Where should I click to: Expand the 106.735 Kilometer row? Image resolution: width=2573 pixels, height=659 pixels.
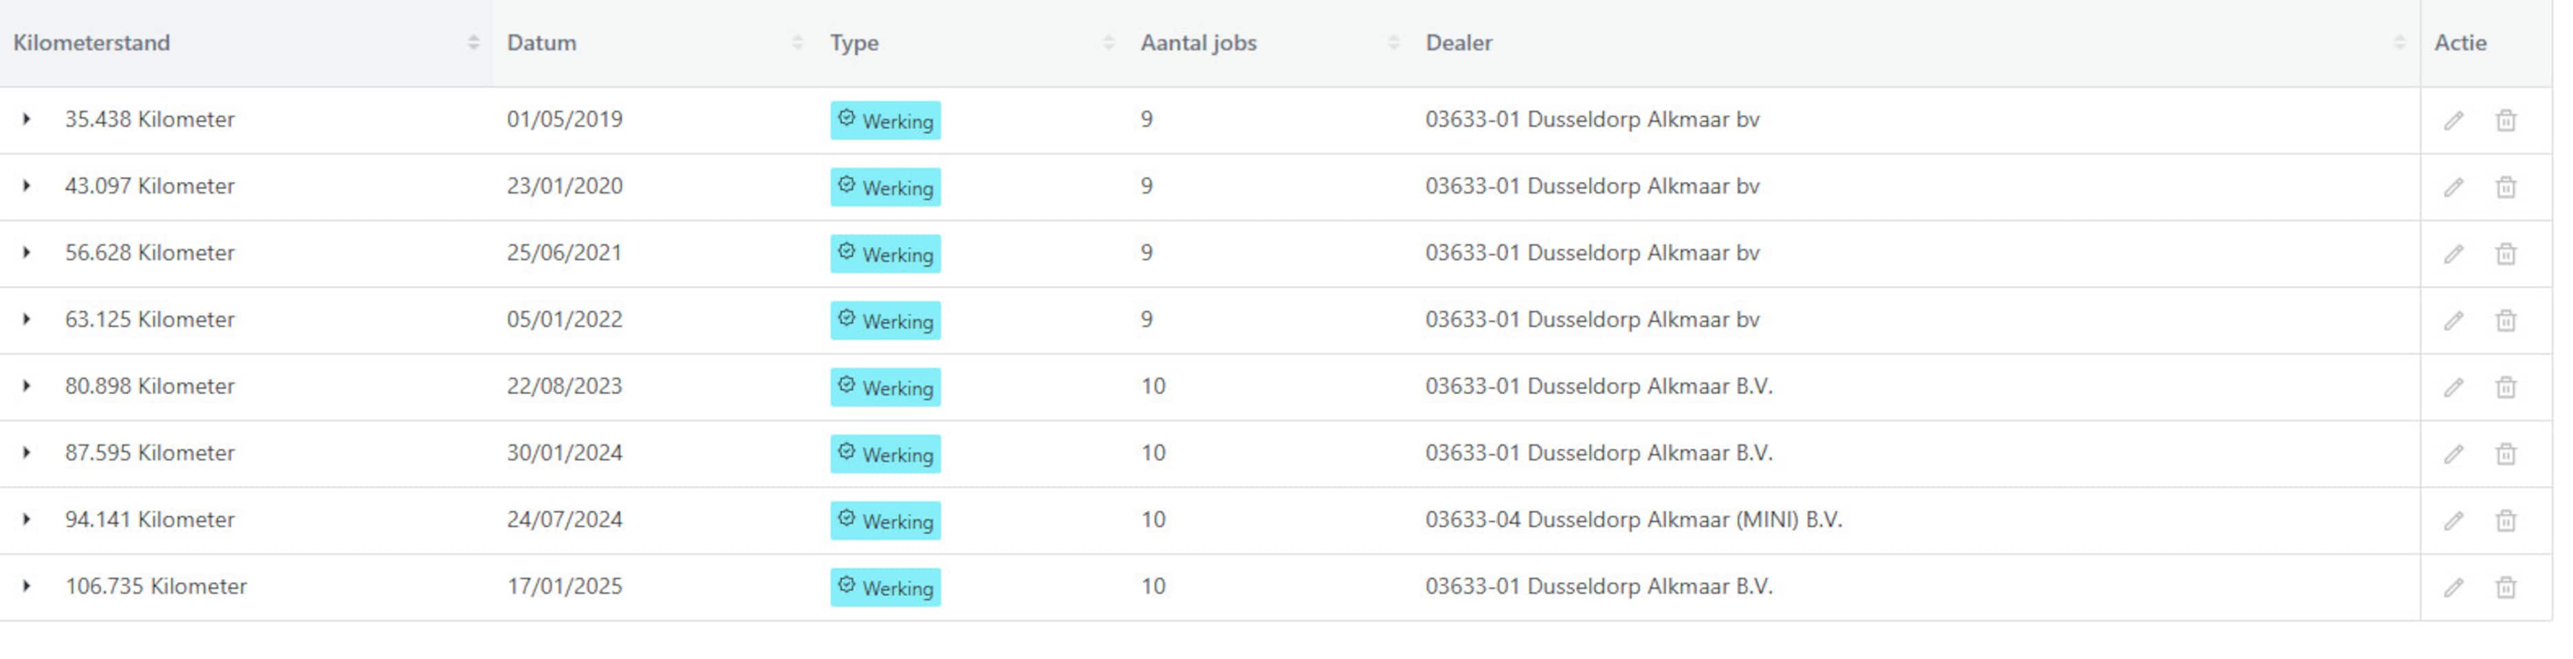coord(27,586)
